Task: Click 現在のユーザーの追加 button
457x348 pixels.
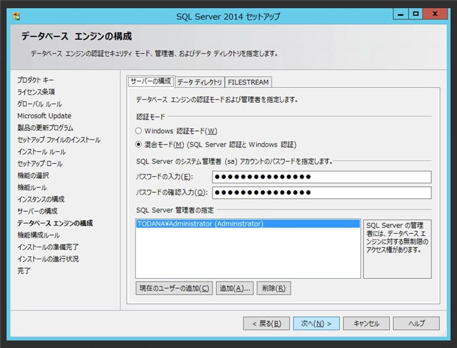Action: pos(174,288)
